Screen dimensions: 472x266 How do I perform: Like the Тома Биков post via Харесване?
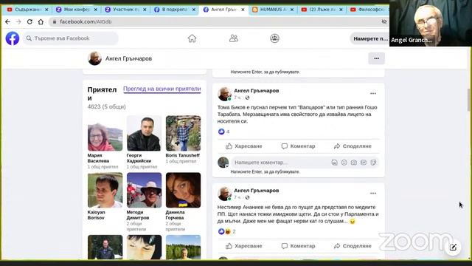(x=244, y=146)
